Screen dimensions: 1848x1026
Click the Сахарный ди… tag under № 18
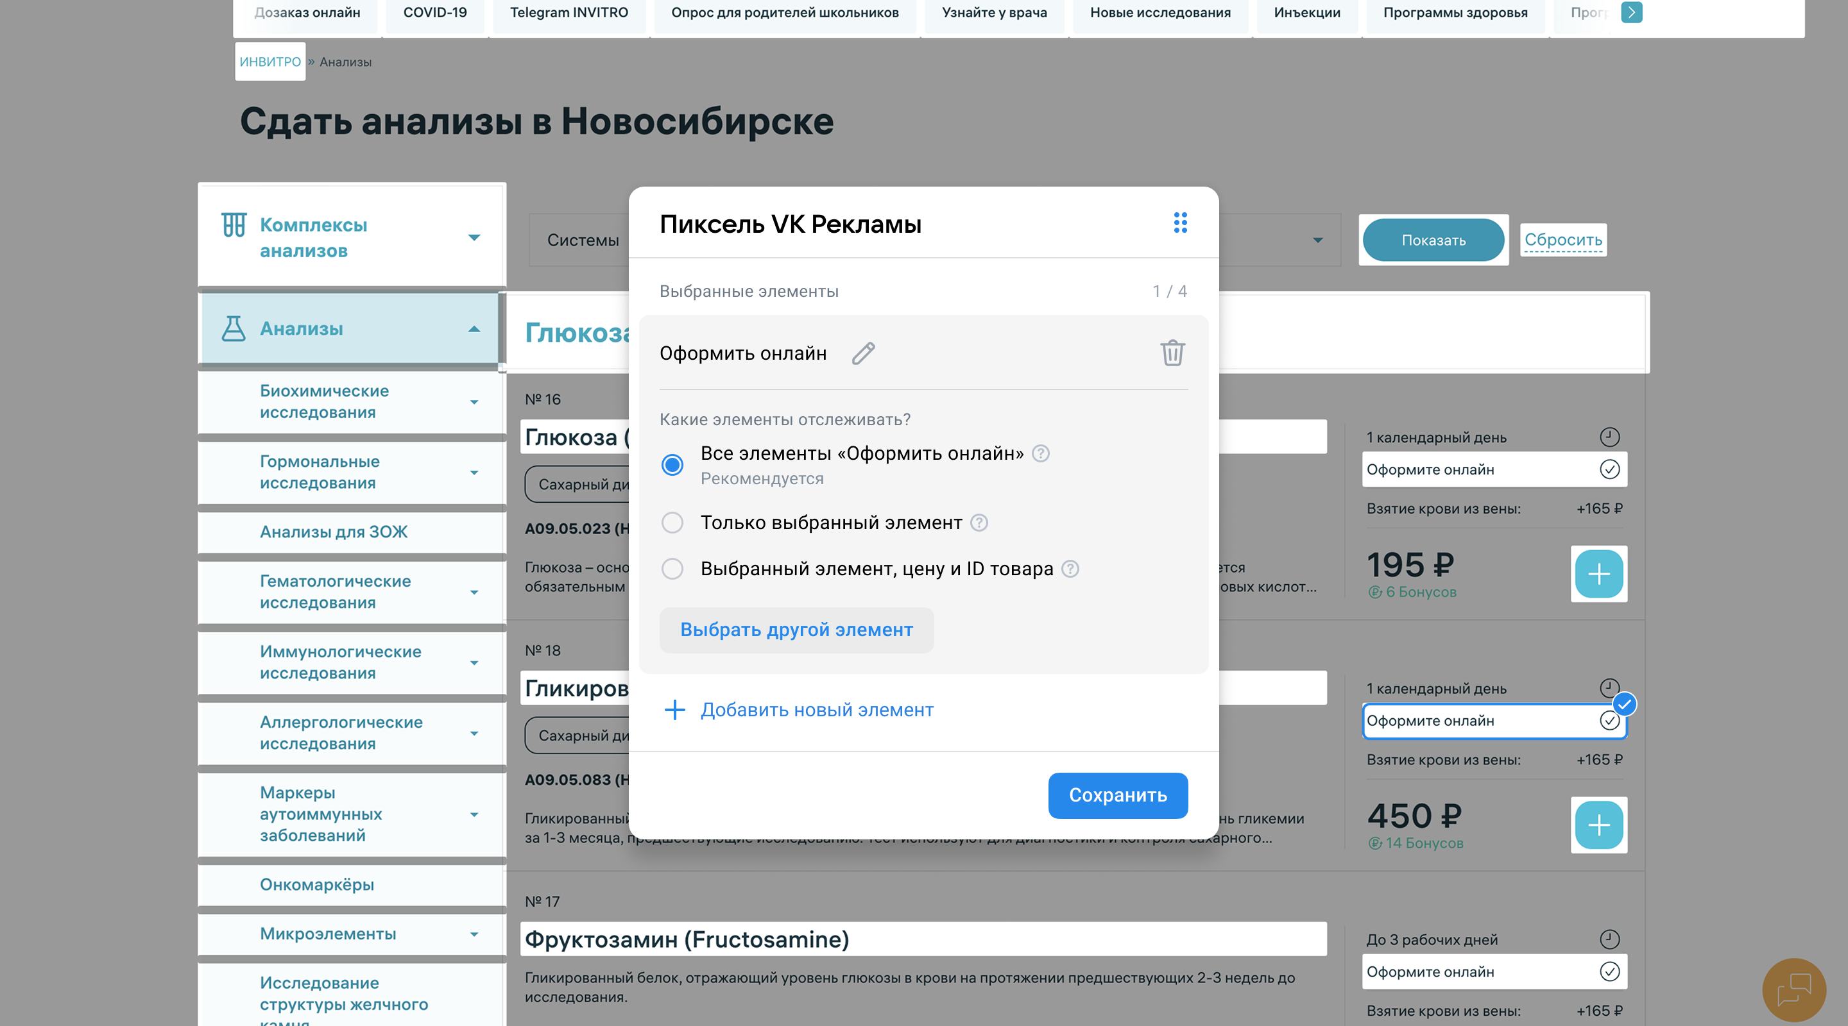click(578, 735)
